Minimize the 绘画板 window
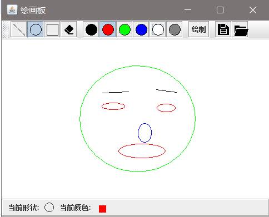This screenshot has height=217, width=269. pos(188,10)
